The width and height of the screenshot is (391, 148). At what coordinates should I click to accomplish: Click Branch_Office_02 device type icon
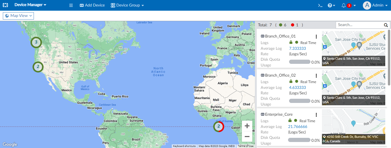(262, 76)
